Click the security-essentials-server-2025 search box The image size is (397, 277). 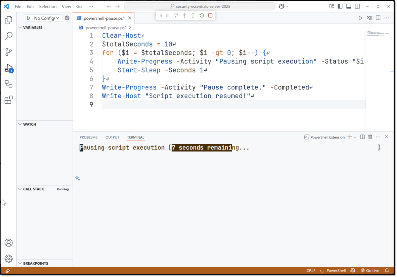coord(200,6)
